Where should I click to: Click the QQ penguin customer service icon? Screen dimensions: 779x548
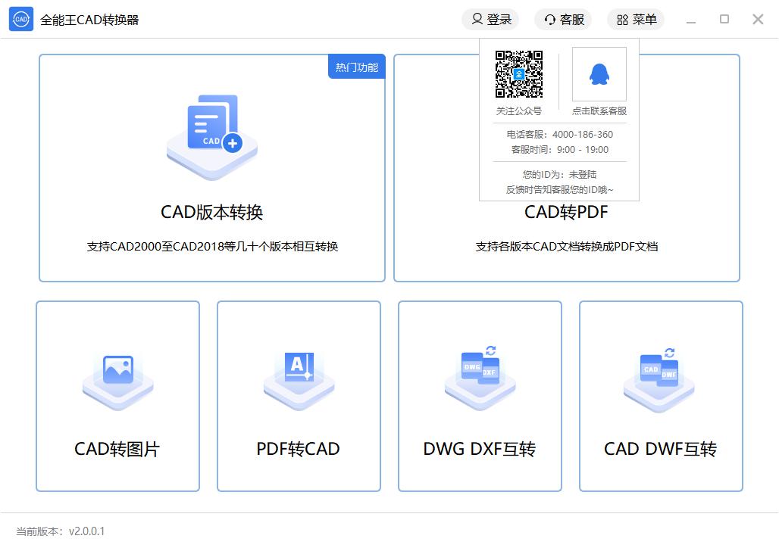599,74
